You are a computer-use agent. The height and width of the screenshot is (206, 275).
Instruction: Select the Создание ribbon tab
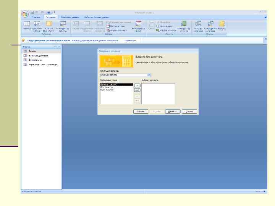click(x=50, y=17)
